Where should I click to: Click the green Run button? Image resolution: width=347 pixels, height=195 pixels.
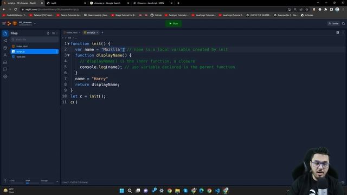coord(173,23)
